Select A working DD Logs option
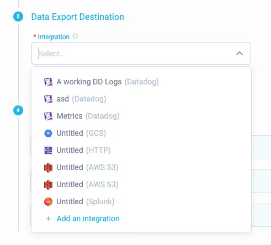The height and width of the screenshot is (245, 271). tap(141, 82)
